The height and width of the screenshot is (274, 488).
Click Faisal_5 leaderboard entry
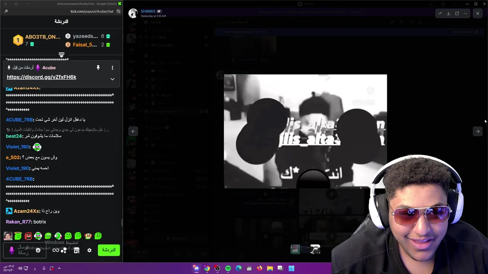(85, 45)
